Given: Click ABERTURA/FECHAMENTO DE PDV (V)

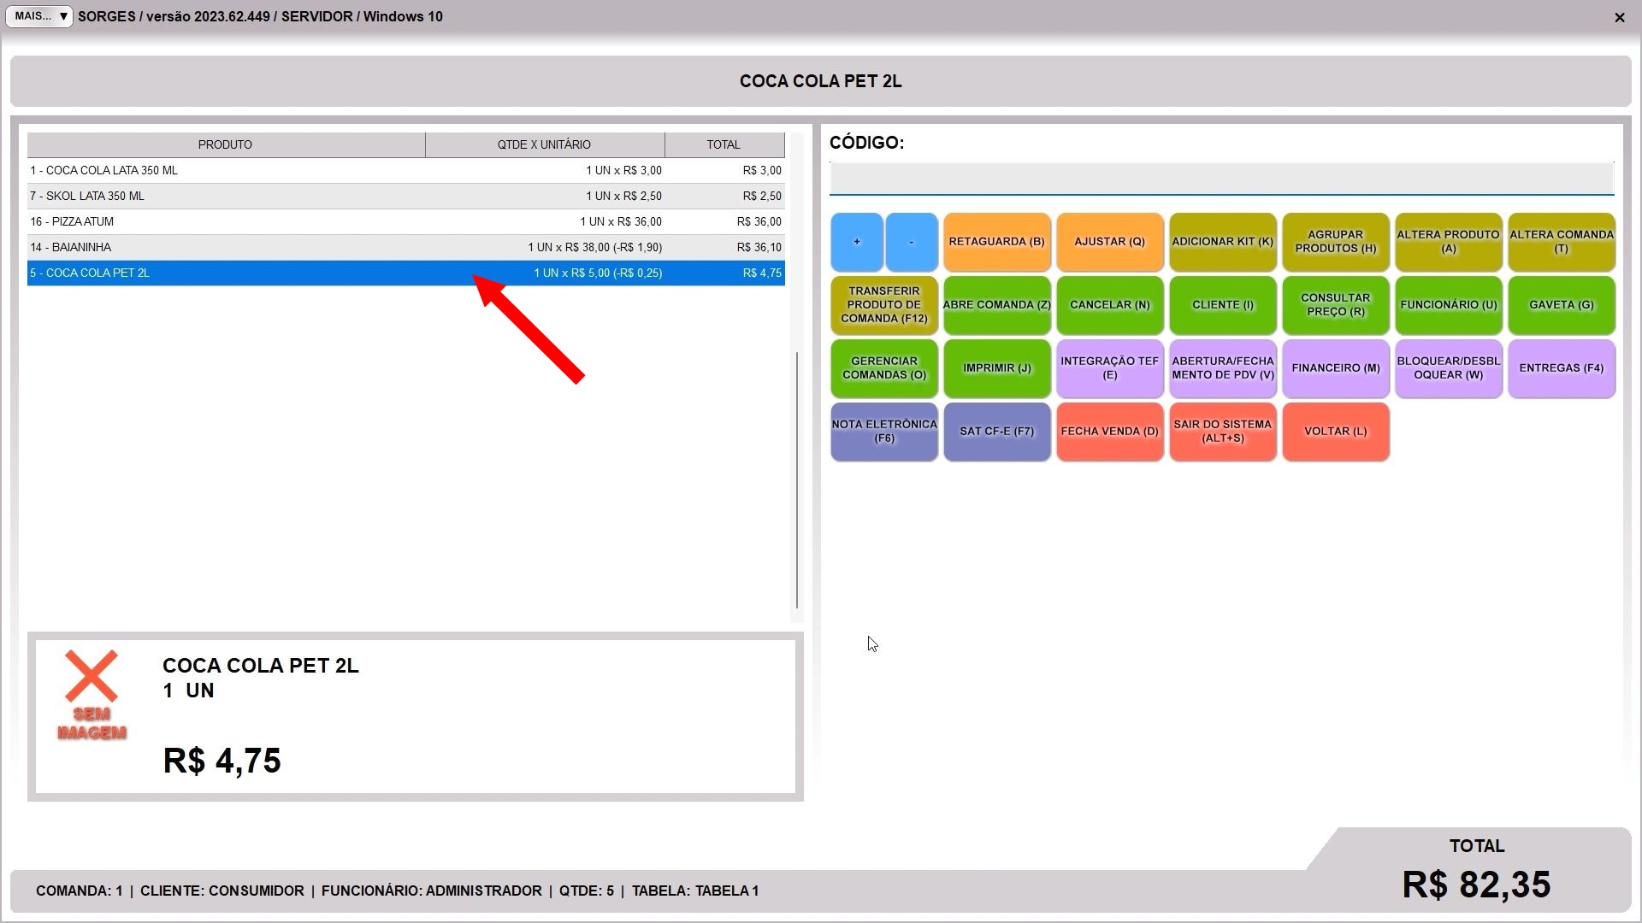Looking at the screenshot, I should coord(1222,368).
